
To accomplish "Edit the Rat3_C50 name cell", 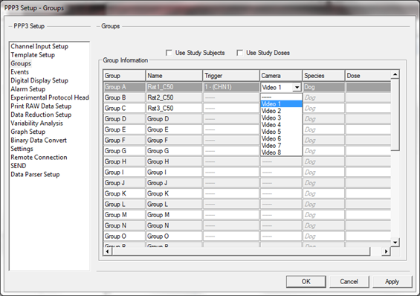I will (x=174, y=109).
